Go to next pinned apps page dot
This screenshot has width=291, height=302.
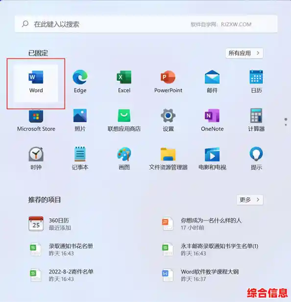coord(286,125)
